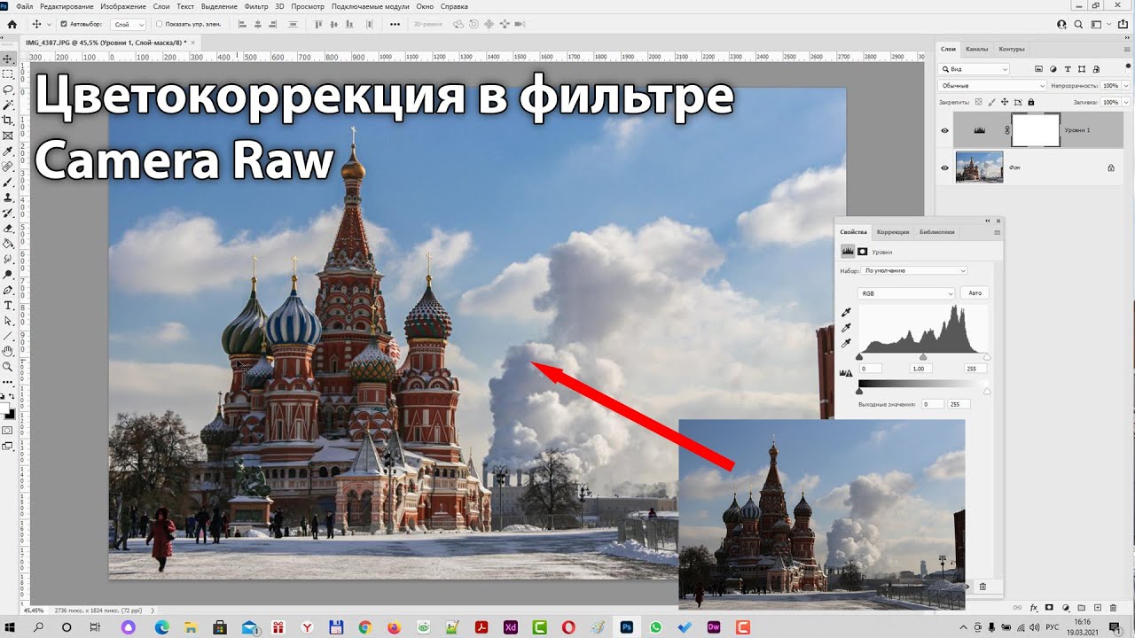Collapse Properties panel with double-arrow icon

click(x=988, y=221)
